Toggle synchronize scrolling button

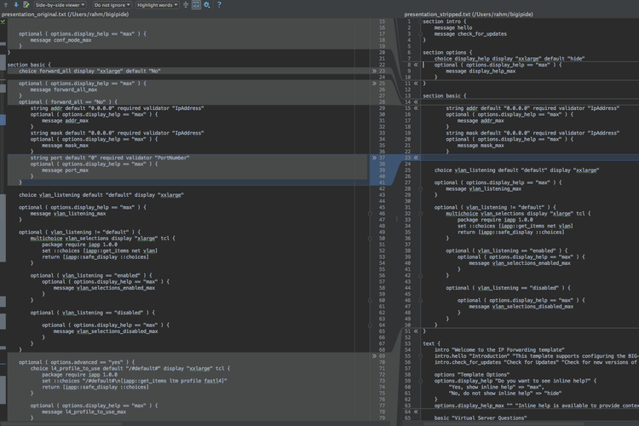[x=196, y=4]
